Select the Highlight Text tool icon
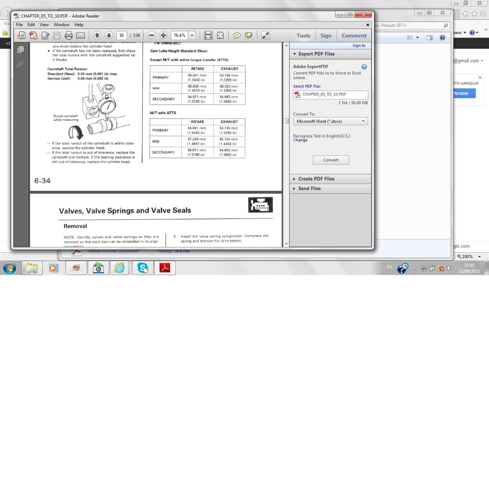Viewport: 489px width, 503px height. [249, 35]
